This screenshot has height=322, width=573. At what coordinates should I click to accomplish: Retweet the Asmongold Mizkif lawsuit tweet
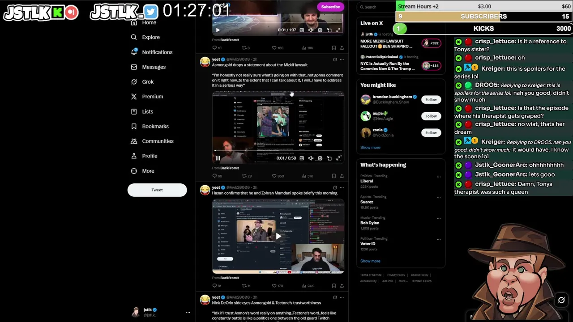click(247, 176)
